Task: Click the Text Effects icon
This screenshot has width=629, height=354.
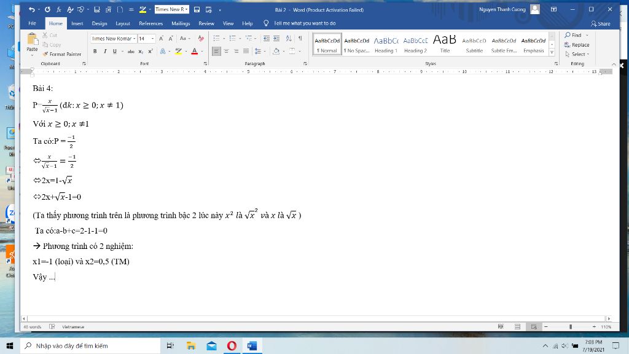Action: (x=162, y=52)
